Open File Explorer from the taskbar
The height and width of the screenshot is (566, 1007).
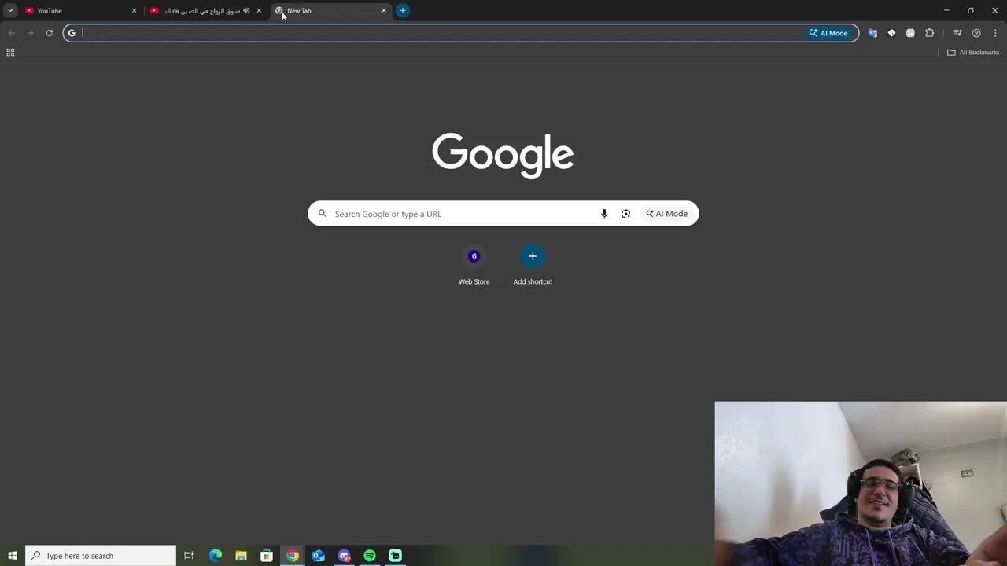[x=241, y=556]
